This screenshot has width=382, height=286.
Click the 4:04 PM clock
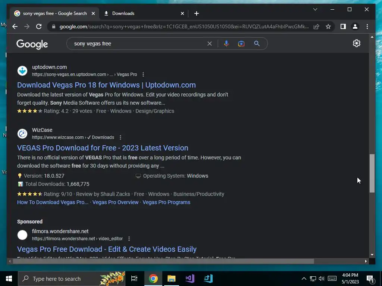click(350, 275)
